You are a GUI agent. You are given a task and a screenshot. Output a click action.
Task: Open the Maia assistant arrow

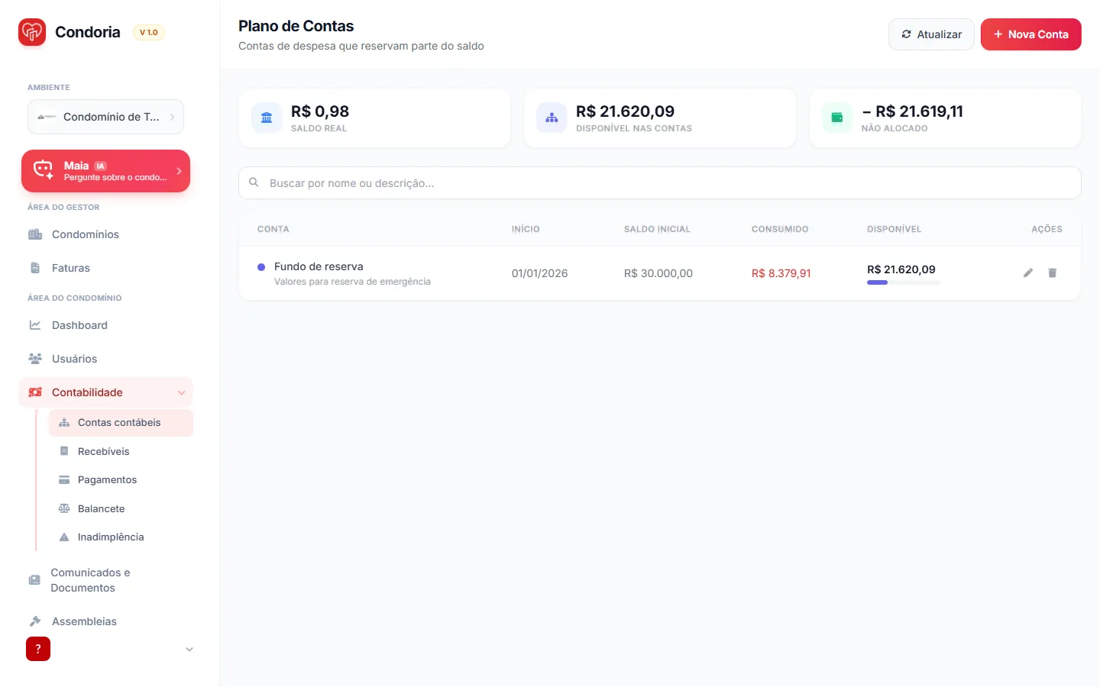point(179,171)
